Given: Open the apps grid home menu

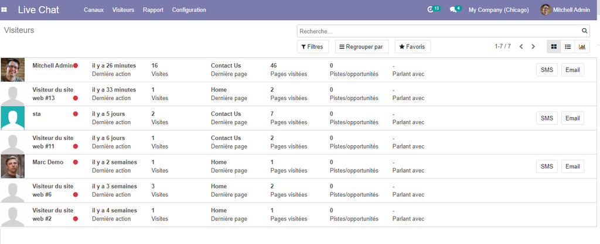Looking at the screenshot, I should tap(6, 10).
